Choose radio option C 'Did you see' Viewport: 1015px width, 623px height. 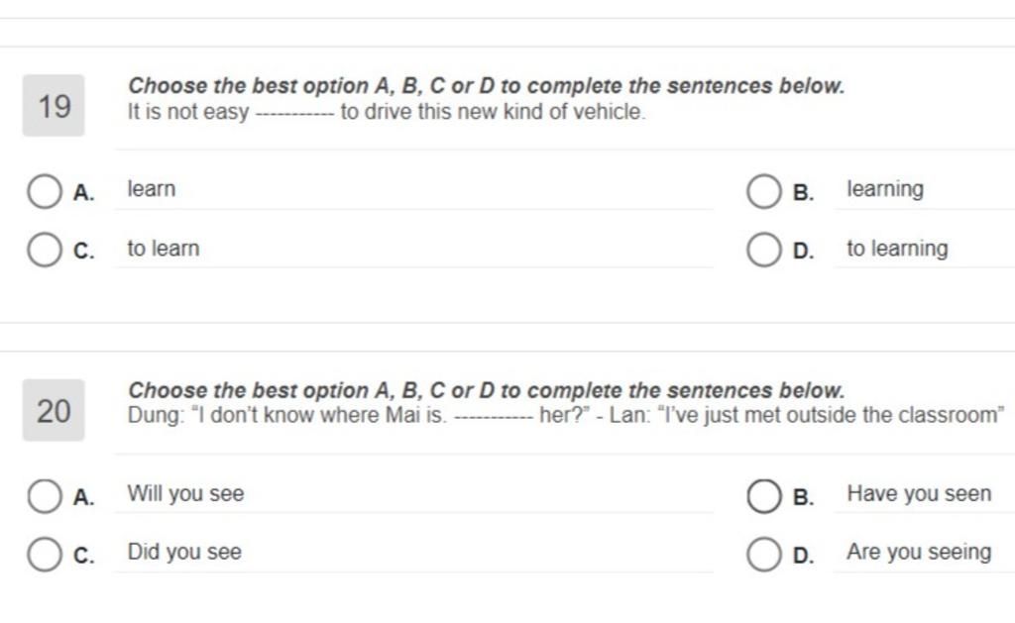pyautogui.click(x=44, y=555)
